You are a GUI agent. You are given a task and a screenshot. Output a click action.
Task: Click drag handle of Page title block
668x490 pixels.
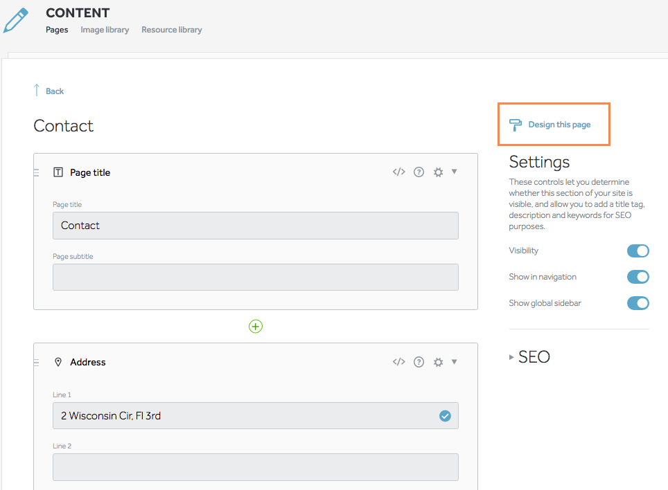[x=37, y=172]
